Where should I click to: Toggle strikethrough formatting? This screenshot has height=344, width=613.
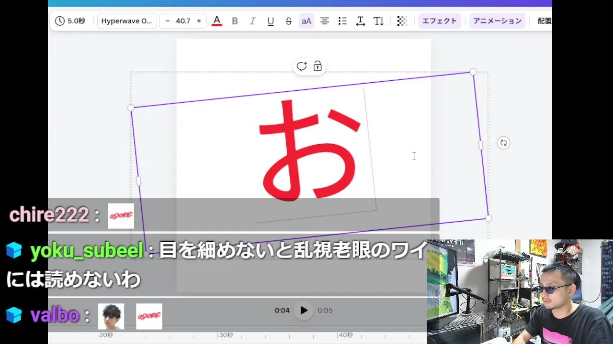click(289, 21)
